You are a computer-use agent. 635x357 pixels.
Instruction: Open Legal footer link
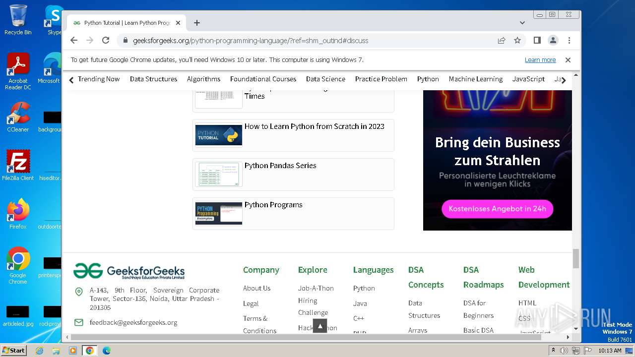pyautogui.click(x=251, y=303)
